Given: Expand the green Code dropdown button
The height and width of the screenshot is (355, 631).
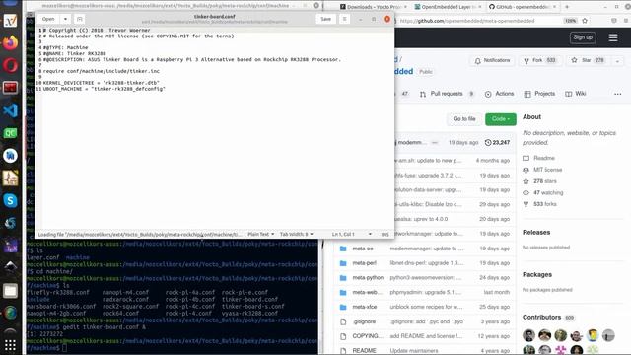Looking at the screenshot, I should pos(501,119).
